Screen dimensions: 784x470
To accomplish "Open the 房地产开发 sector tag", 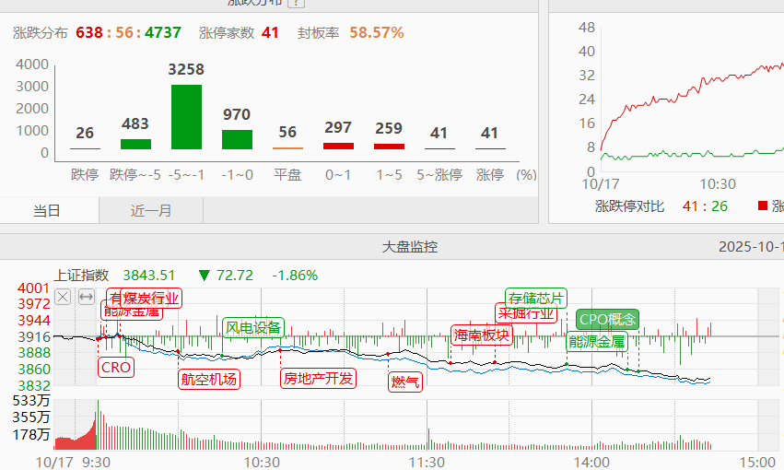I will [318, 379].
